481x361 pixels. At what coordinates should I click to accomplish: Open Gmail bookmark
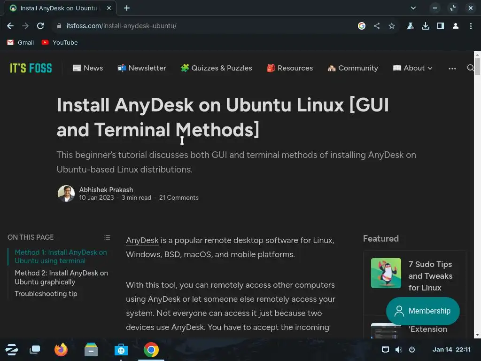tap(21, 43)
